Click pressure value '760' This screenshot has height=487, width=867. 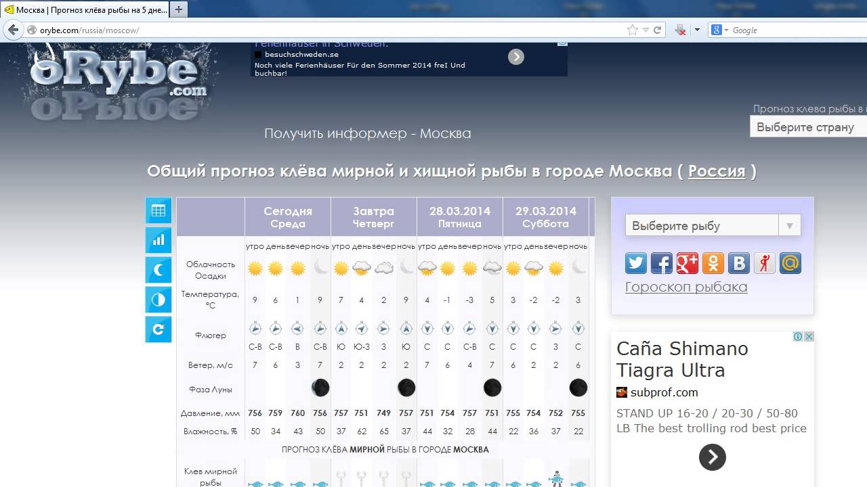tap(298, 413)
